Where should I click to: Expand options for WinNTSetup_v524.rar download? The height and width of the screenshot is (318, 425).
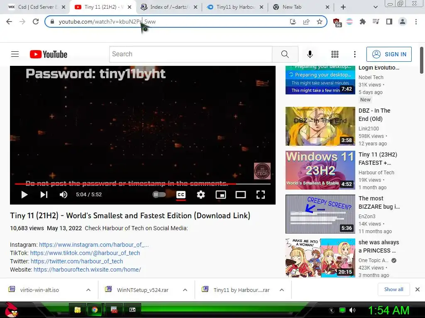click(185, 290)
